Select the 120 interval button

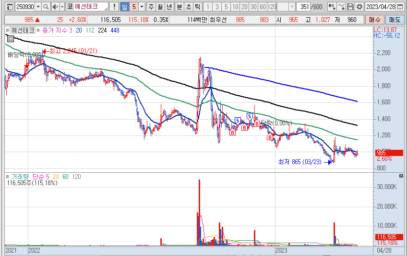[272, 7]
